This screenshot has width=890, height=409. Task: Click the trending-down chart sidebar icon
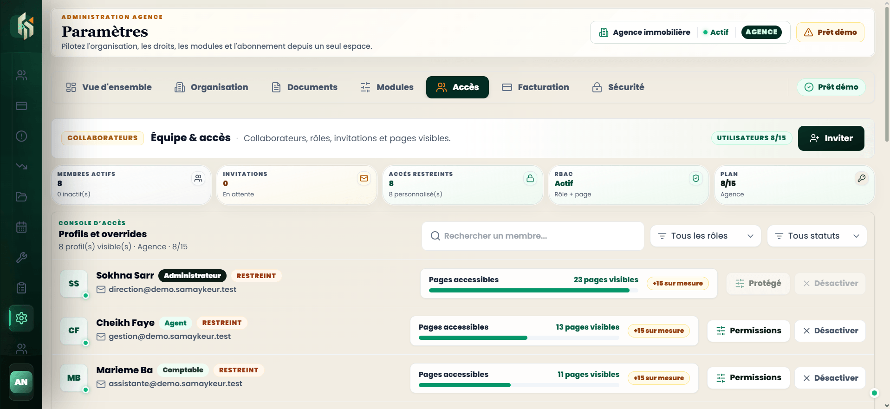[21, 166]
